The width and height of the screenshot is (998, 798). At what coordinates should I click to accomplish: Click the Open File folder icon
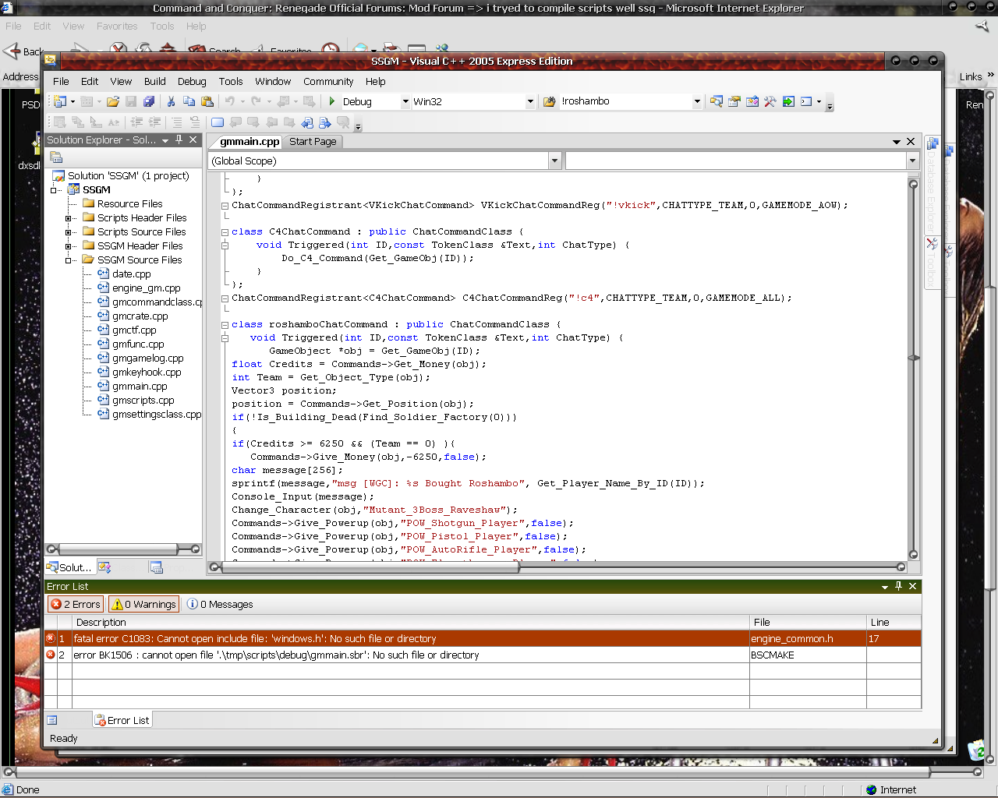[x=113, y=101]
